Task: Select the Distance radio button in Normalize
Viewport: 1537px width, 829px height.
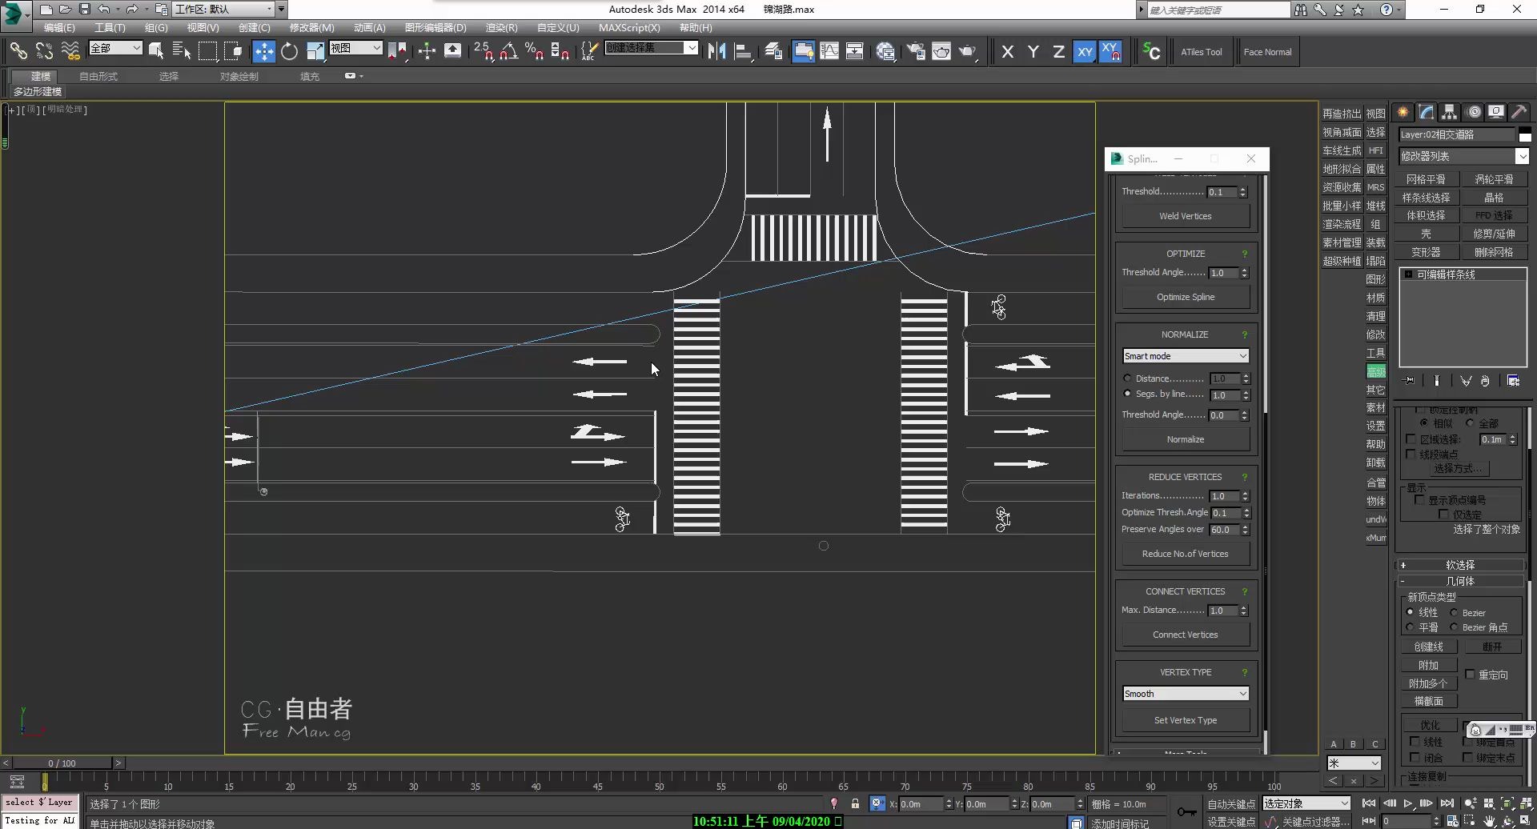Action: [1127, 378]
